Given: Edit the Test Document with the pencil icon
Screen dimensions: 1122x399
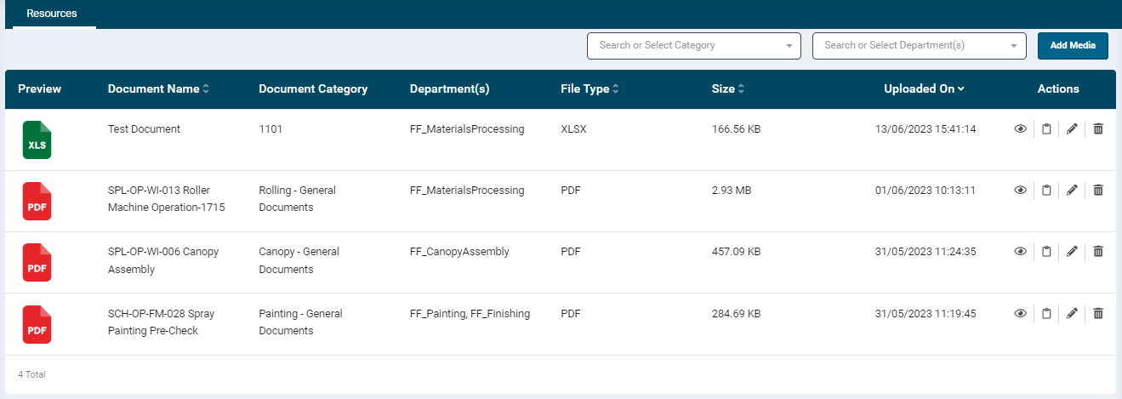Looking at the screenshot, I should [1072, 129].
